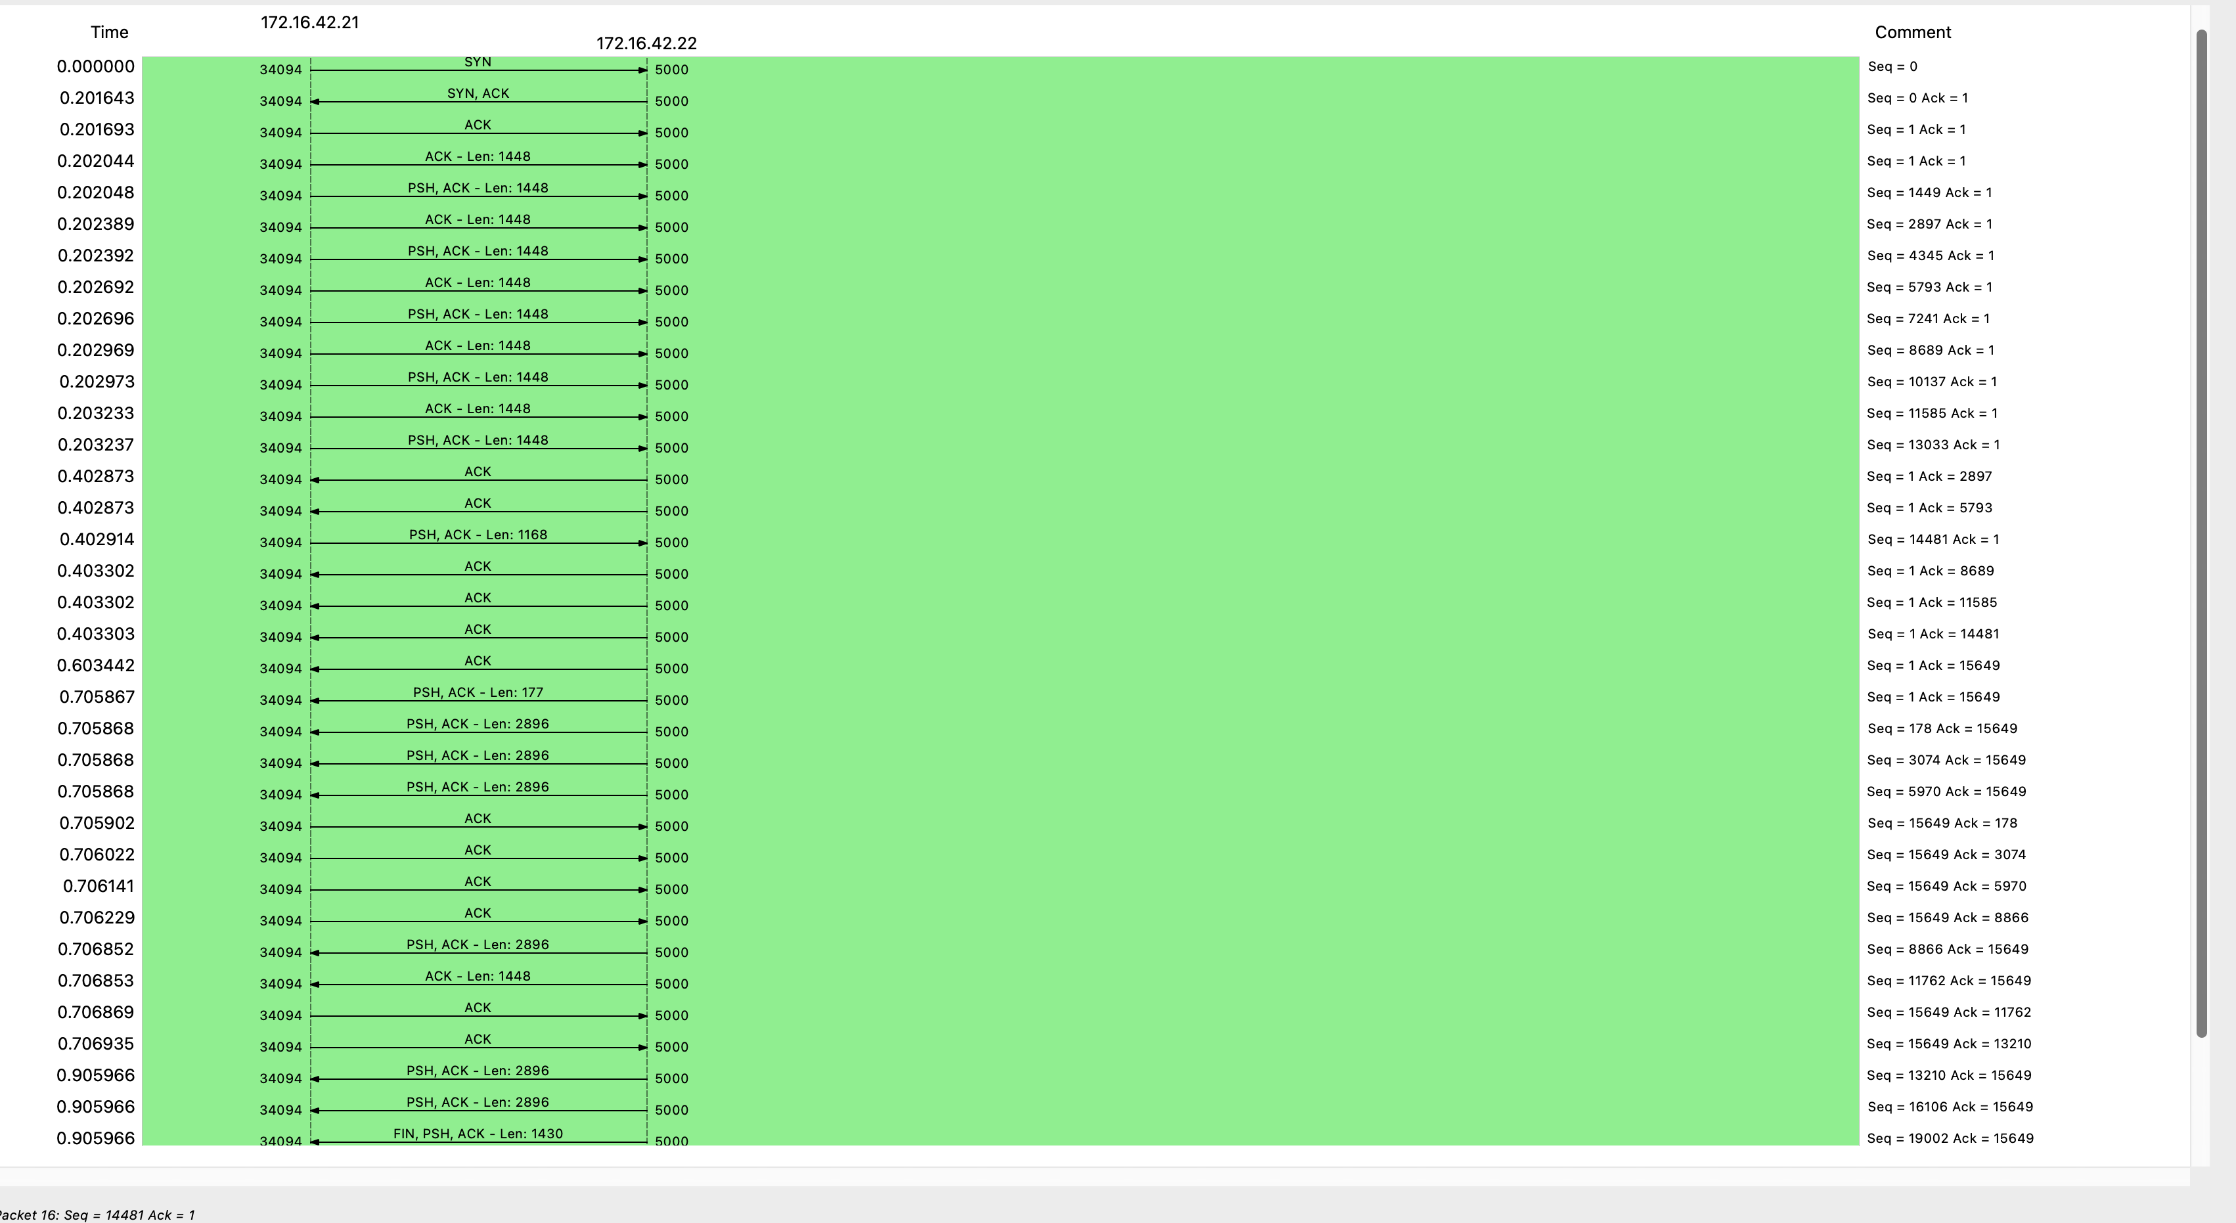The width and height of the screenshot is (2236, 1223).
Task: Click the comment Seq = 13033 Ack = 1
Action: coord(1933,445)
